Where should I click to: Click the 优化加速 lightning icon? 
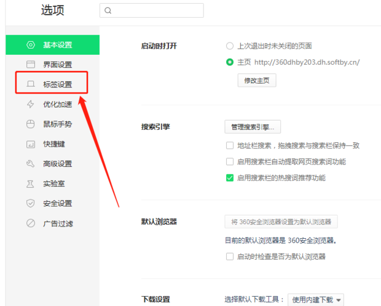tap(30, 104)
